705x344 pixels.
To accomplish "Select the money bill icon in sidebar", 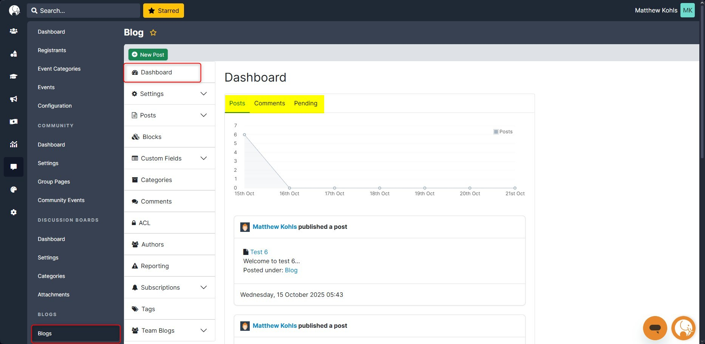I will [14, 122].
